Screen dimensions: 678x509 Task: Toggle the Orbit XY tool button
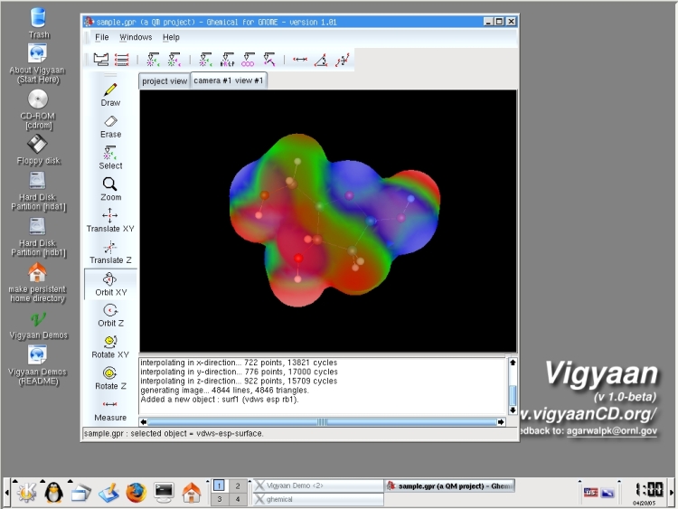pyautogui.click(x=110, y=283)
